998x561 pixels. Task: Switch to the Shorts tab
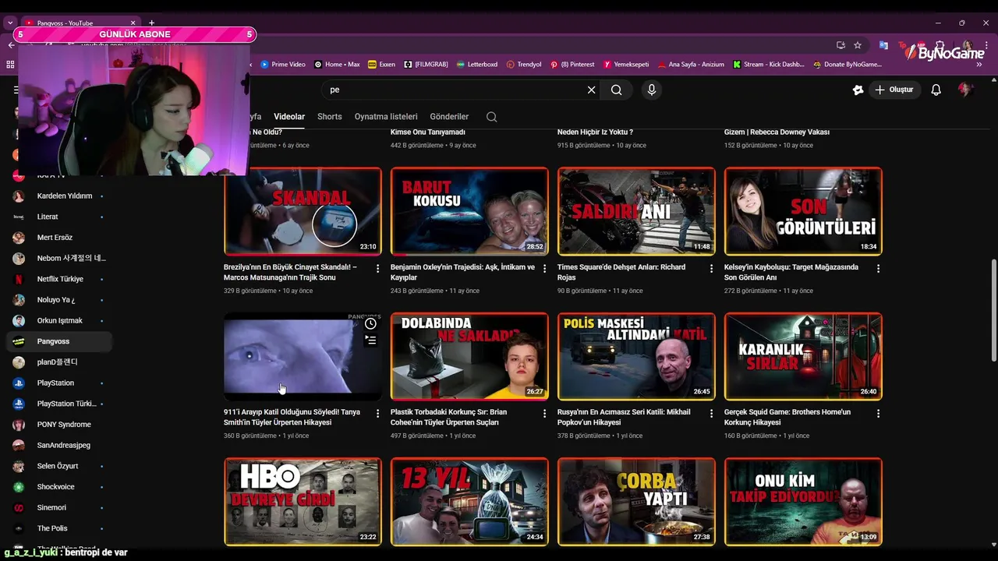coord(330,117)
